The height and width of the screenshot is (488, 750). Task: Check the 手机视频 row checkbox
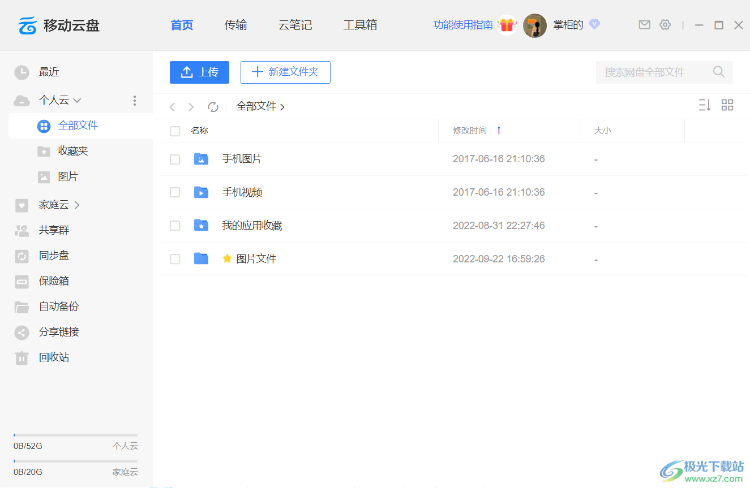[175, 193]
